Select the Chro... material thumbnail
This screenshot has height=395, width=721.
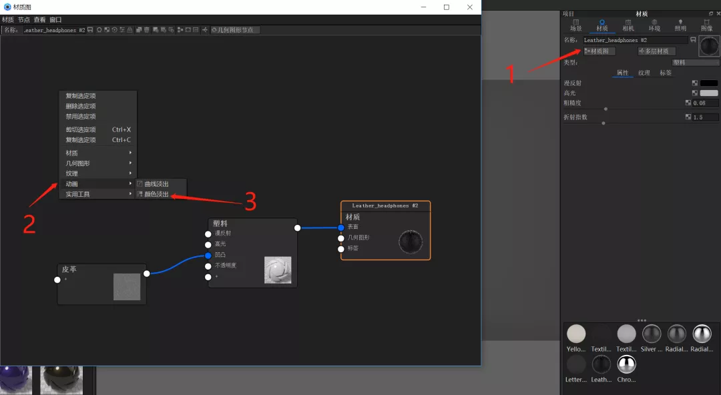point(626,368)
